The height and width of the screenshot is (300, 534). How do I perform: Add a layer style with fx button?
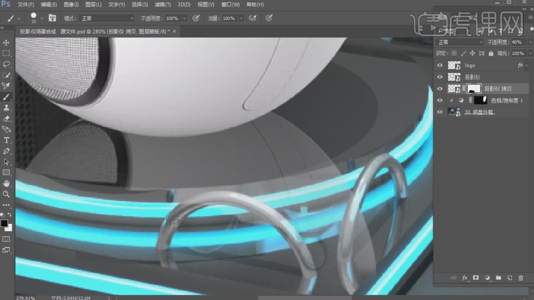tap(464, 278)
